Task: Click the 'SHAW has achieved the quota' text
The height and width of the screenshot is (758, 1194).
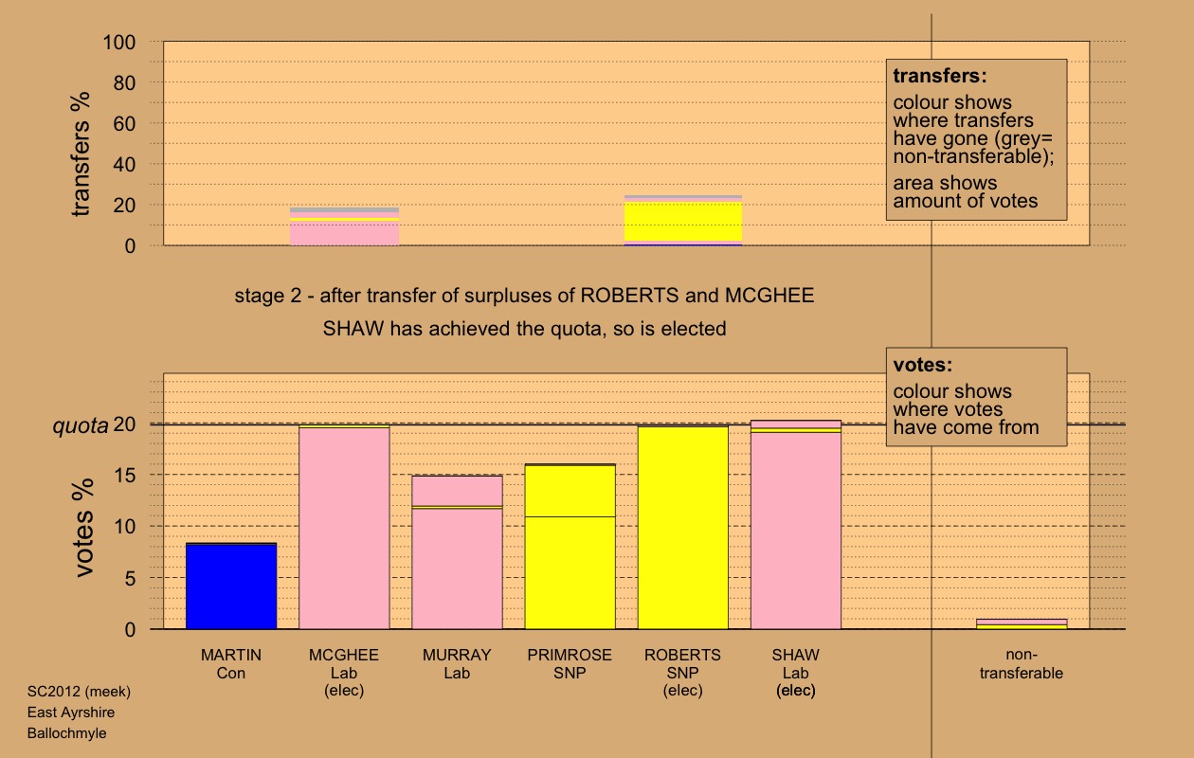Action: 524,330
